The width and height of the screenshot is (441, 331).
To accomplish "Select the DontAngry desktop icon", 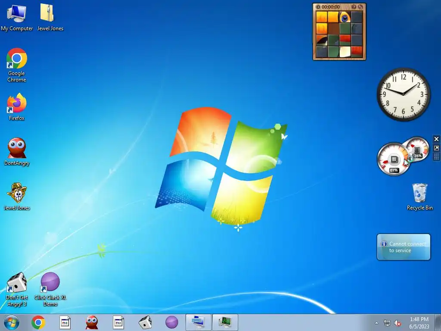I will tap(17, 152).
